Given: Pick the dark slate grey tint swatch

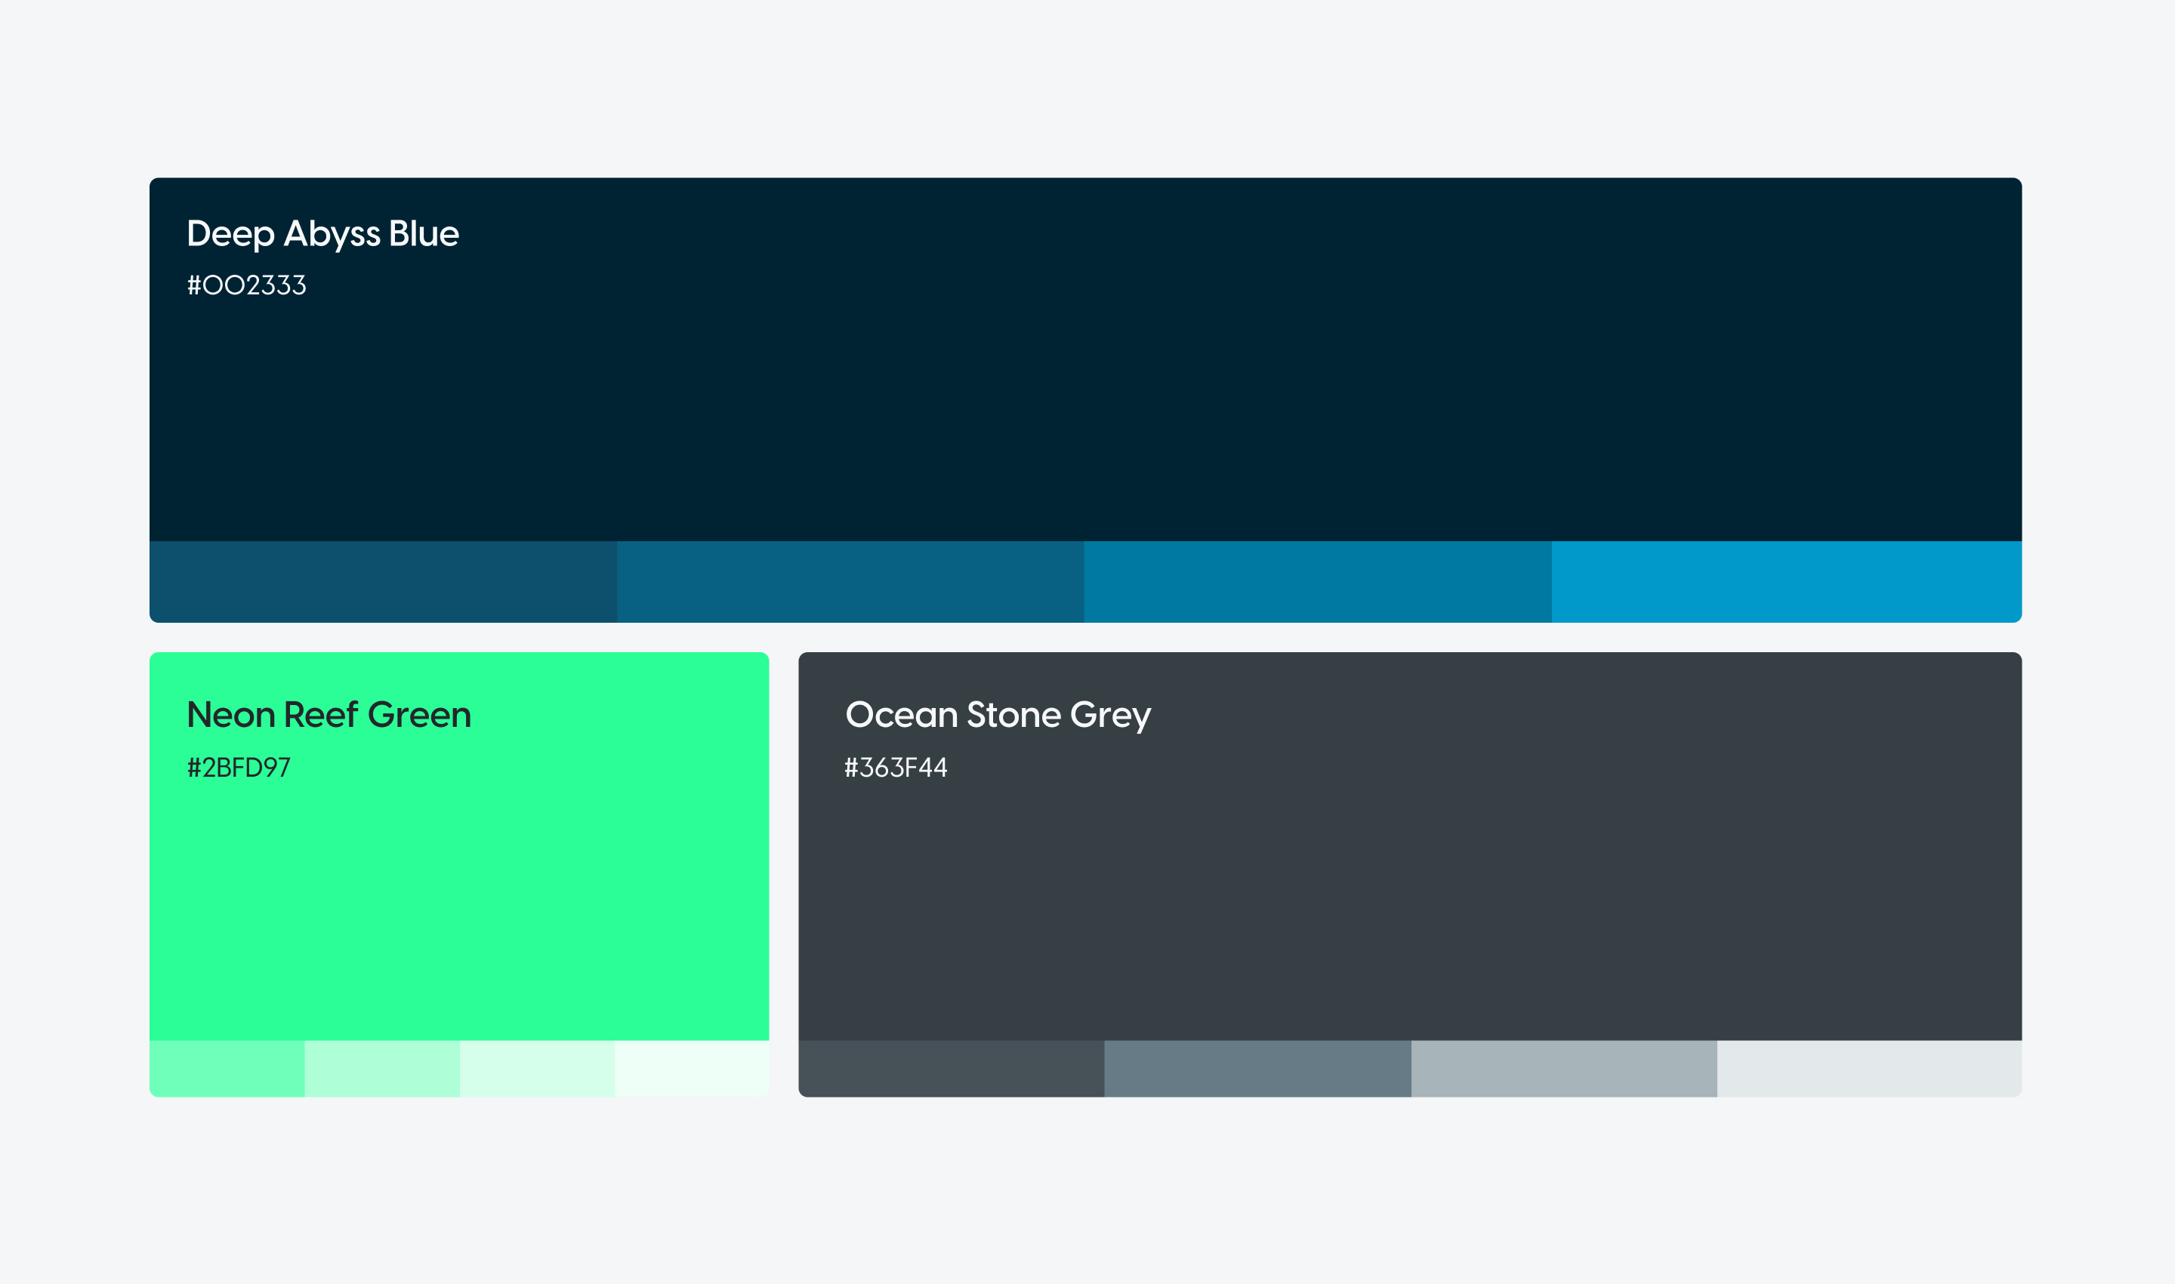Looking at the screenshot, I should point(951,1069).
